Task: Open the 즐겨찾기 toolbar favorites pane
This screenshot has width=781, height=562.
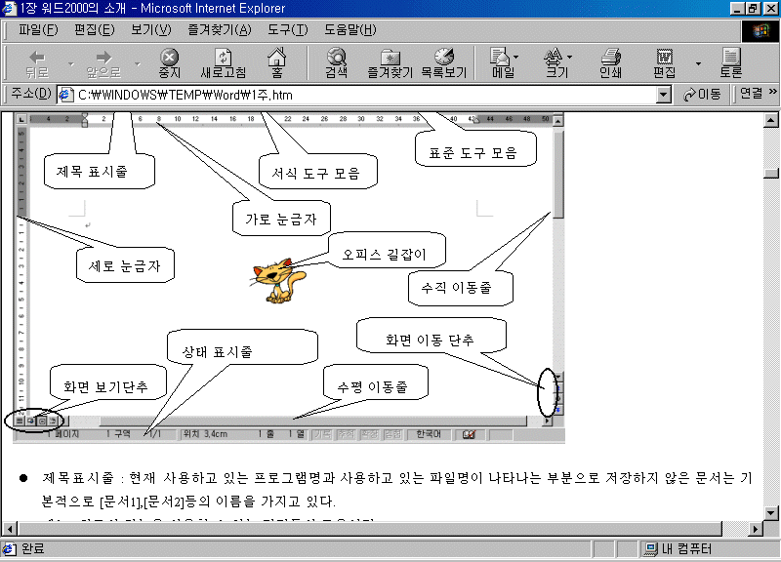Action: click(390, 63)
